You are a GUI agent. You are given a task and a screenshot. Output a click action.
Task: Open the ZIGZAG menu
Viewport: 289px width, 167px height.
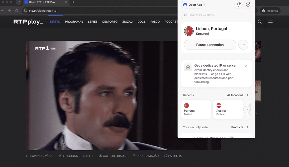128,21
